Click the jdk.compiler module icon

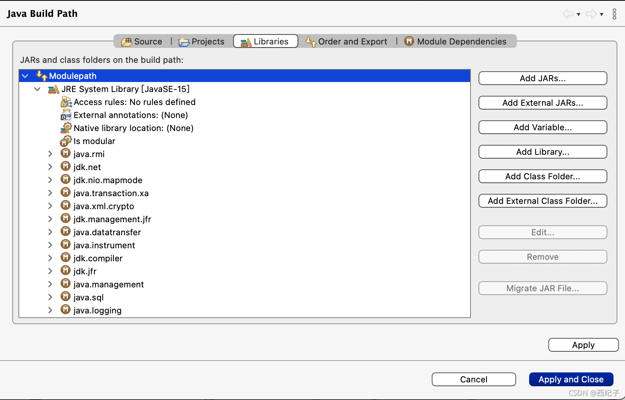coord(66,257)
